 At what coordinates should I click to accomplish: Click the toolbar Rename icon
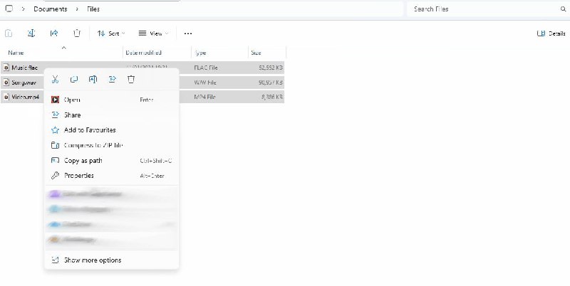point(31,33)
